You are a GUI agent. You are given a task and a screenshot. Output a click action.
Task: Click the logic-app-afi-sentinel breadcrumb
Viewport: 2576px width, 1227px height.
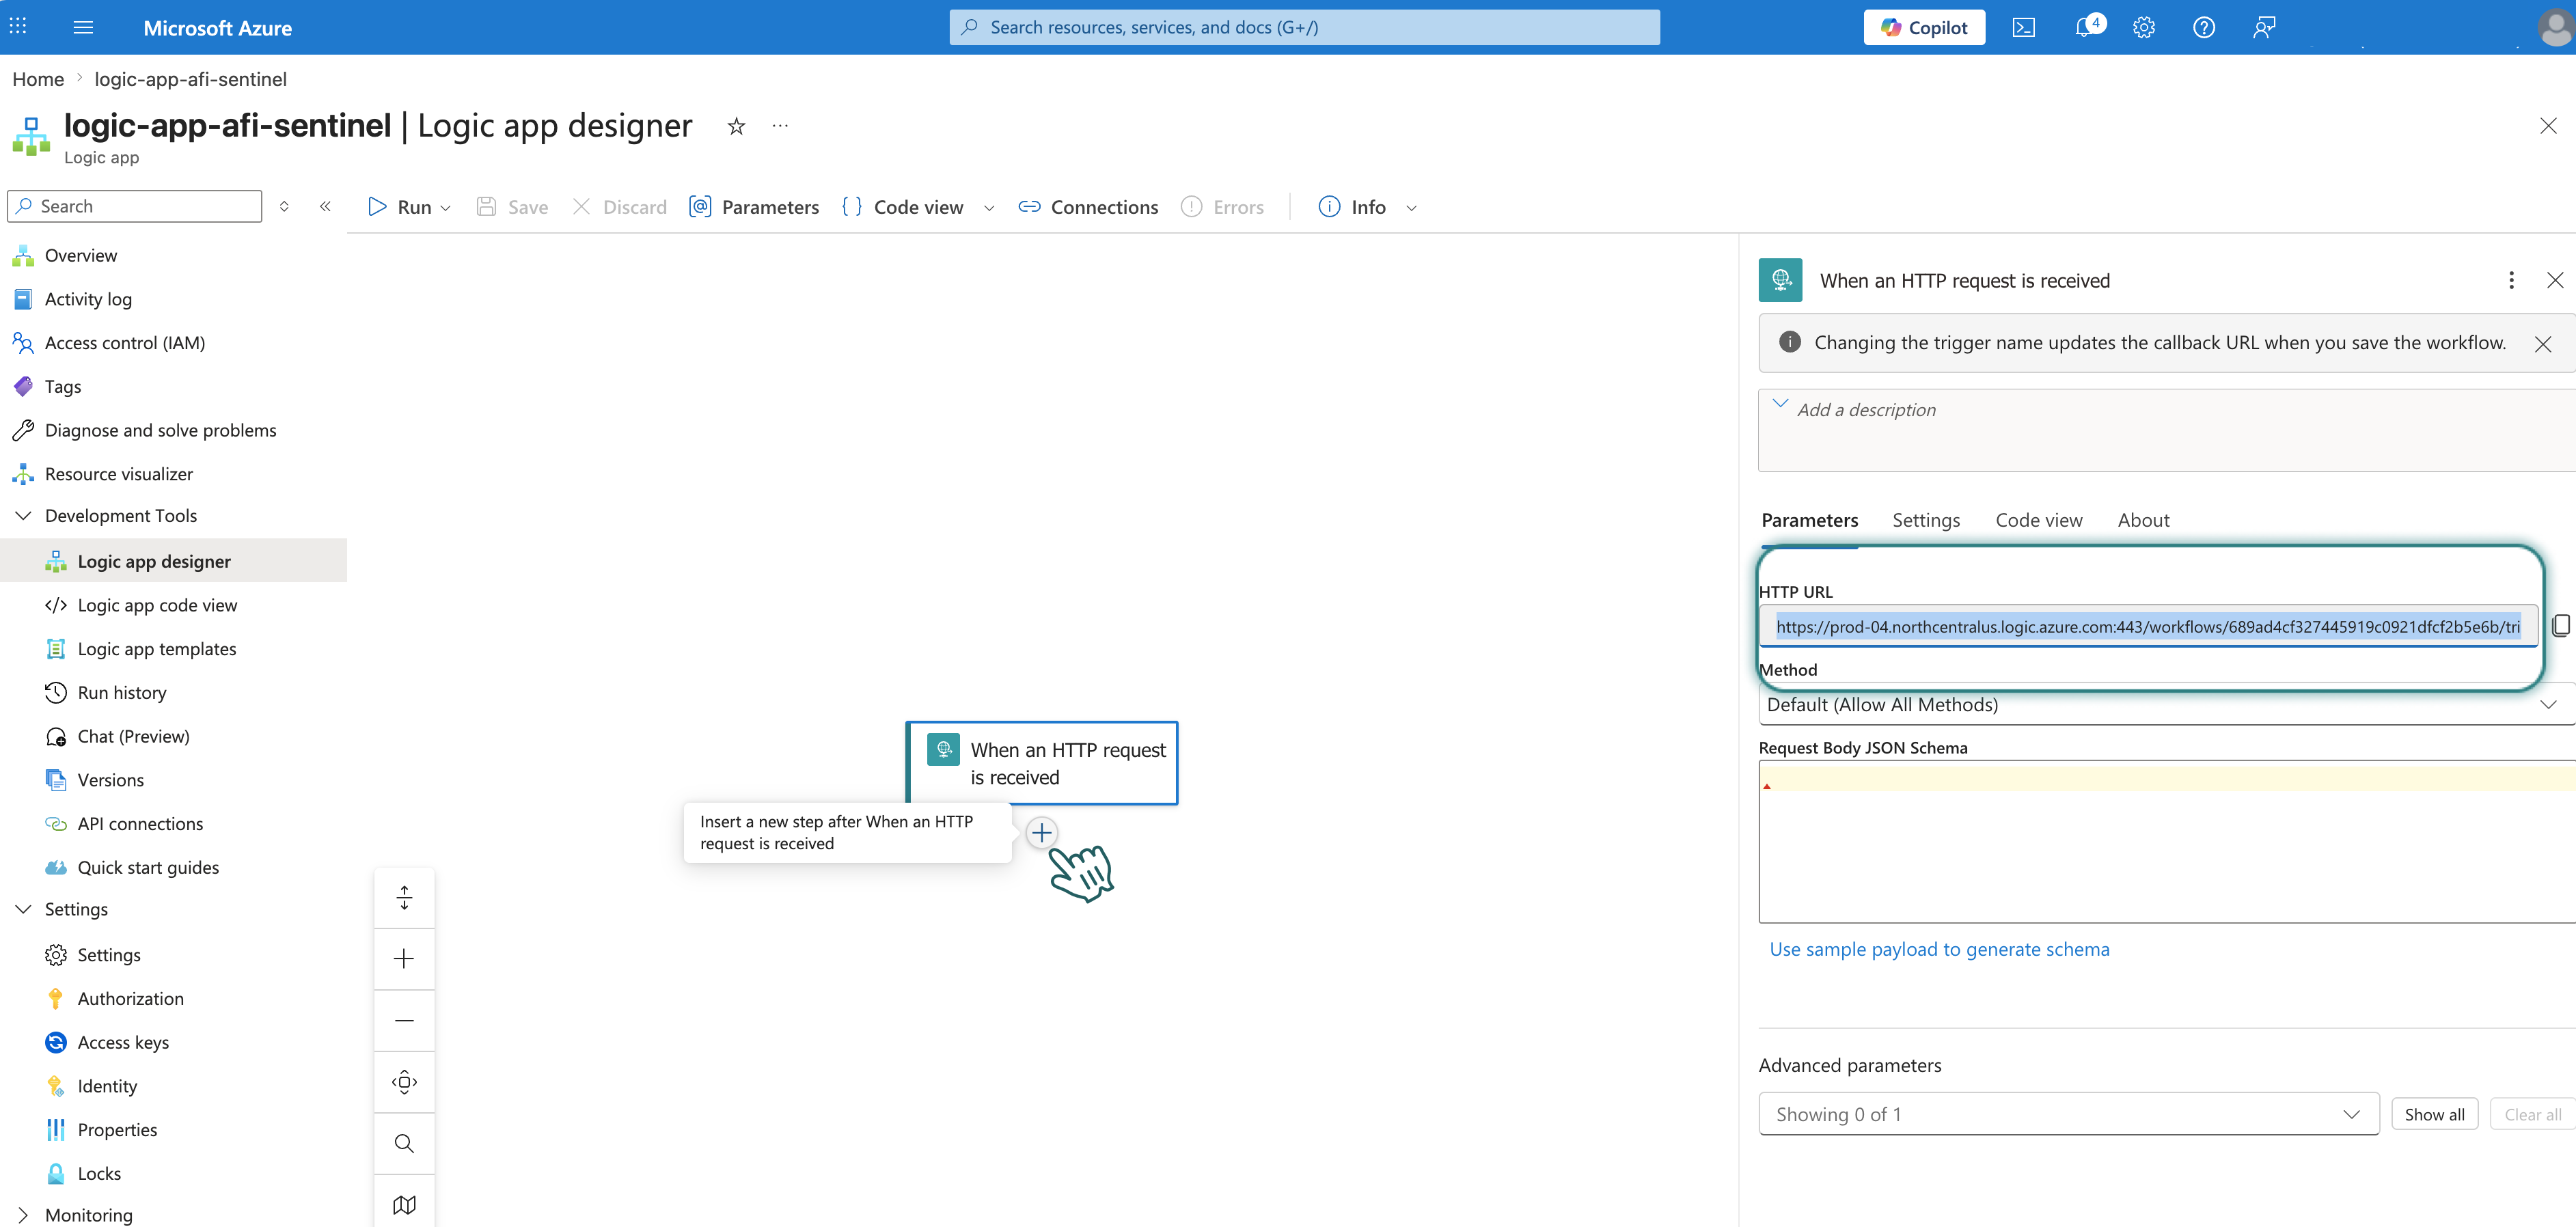click(190, 79)
